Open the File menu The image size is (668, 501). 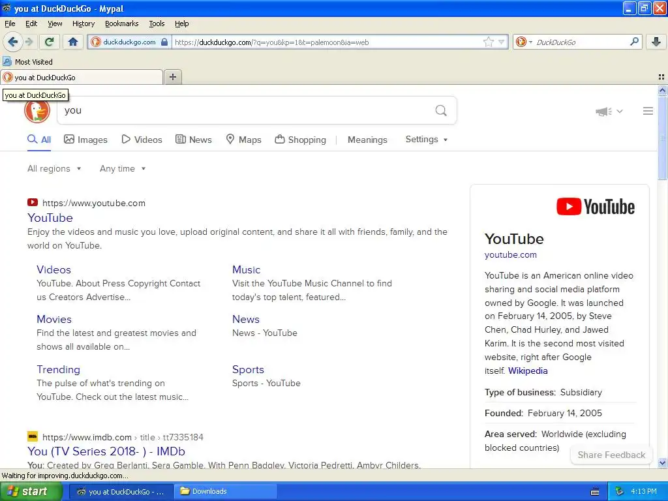(10, 23)
